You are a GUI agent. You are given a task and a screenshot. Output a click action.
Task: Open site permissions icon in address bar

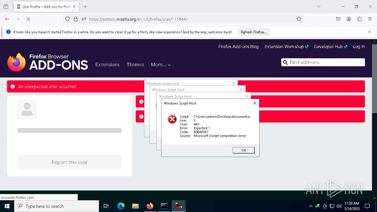point(84,19)
